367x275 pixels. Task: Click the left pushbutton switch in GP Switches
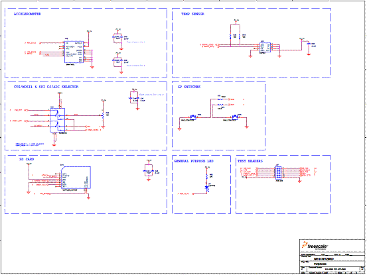[193, 117]
